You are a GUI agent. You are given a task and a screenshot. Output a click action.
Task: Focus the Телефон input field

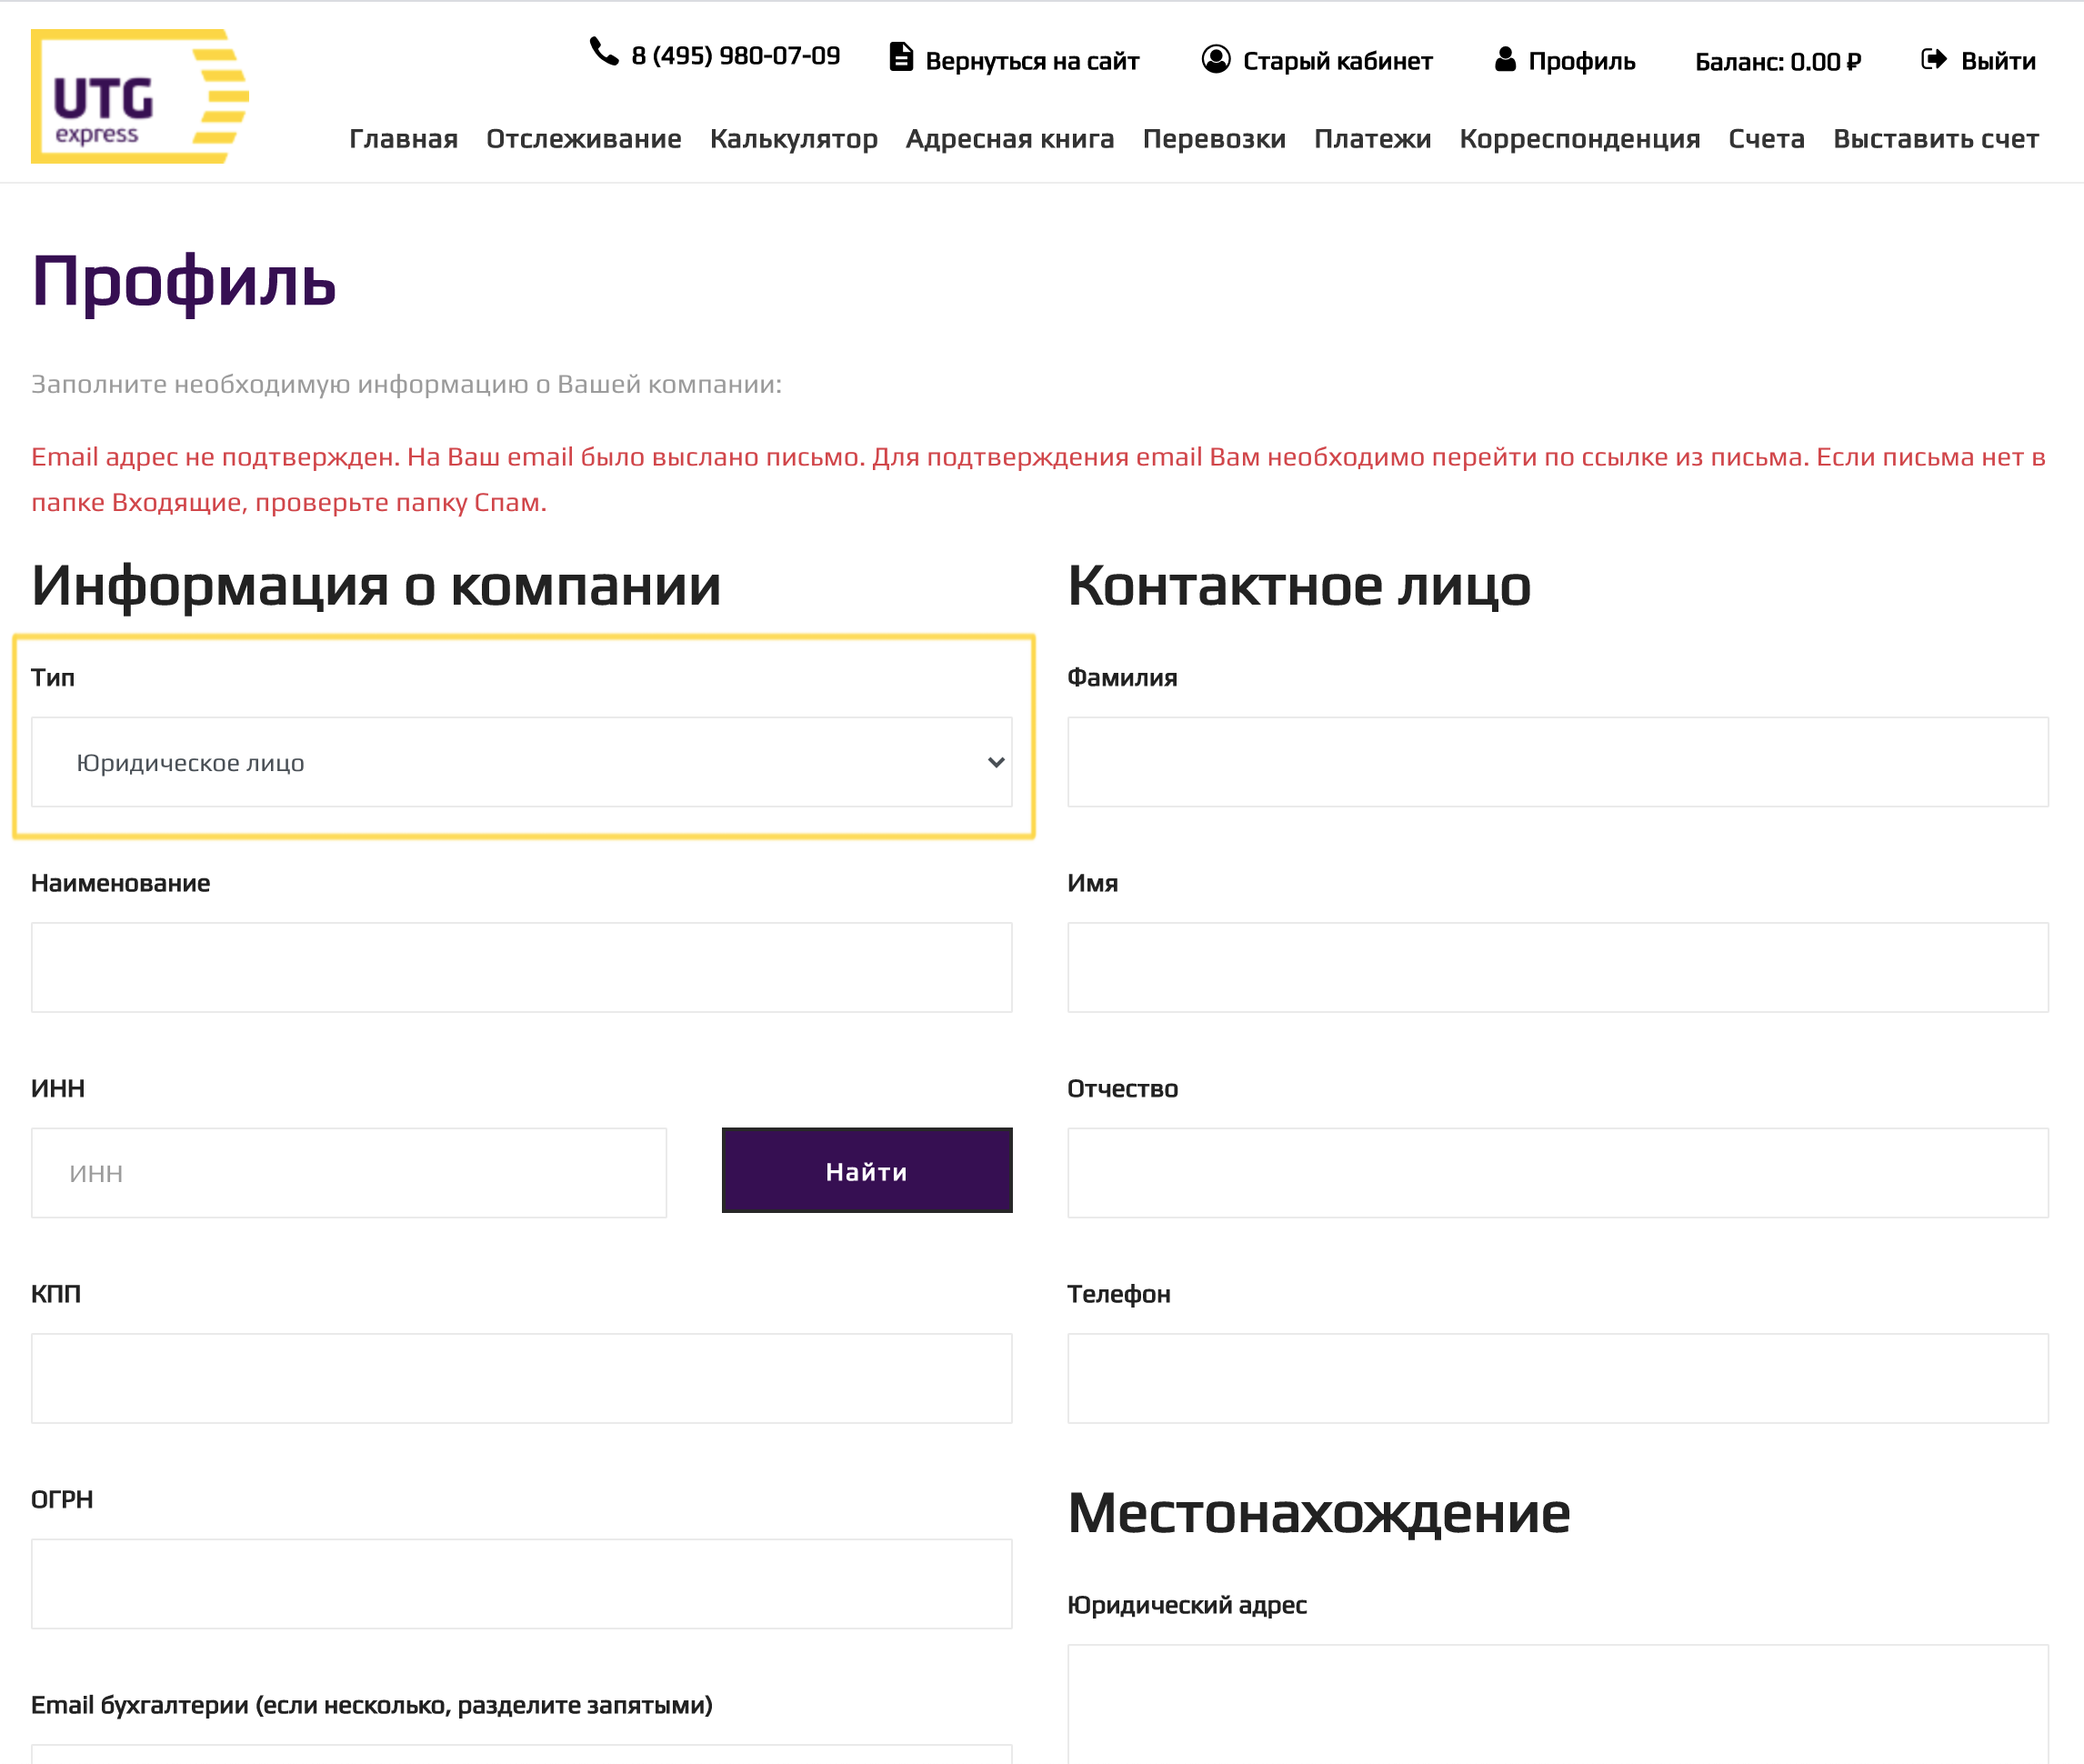tap(1558, 1378)
